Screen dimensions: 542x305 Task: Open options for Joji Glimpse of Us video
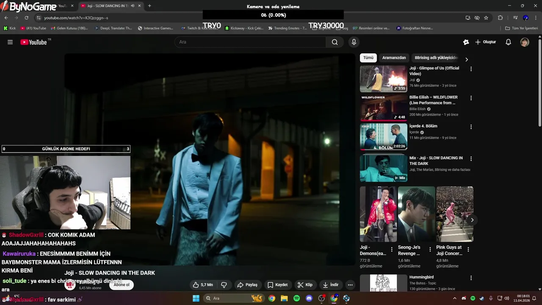(471, 69)
